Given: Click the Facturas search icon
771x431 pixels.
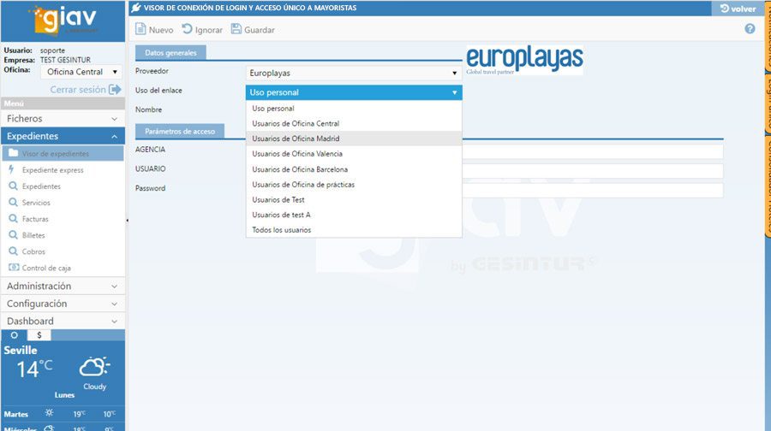Looking at the screenshot, I should [13, 218].
